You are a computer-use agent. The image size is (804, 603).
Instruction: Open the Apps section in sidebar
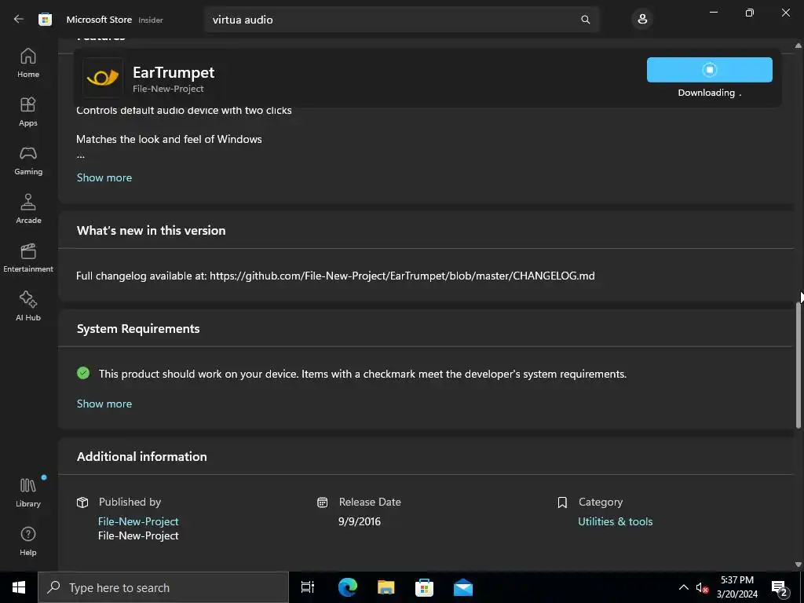28,111
